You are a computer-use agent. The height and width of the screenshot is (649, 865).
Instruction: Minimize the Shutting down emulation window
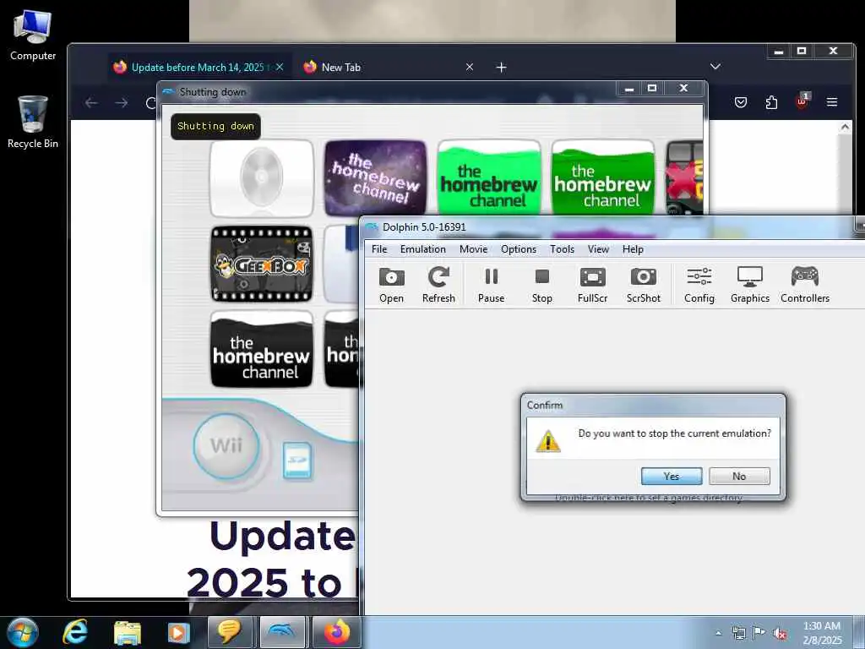(x=628, y=88)
